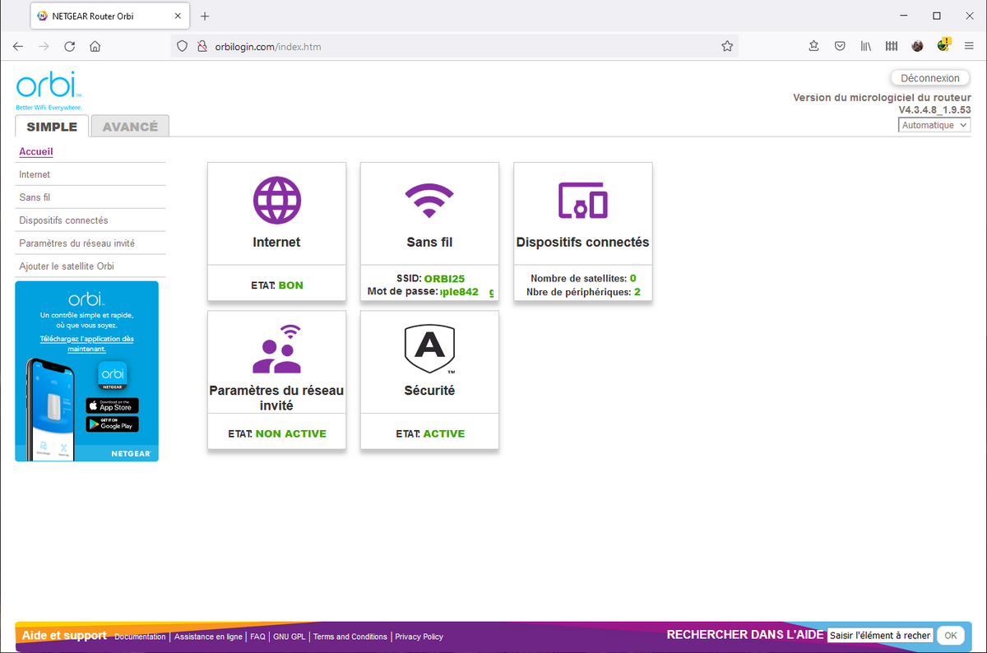Click the Mot de passe line

click(431, 292)
